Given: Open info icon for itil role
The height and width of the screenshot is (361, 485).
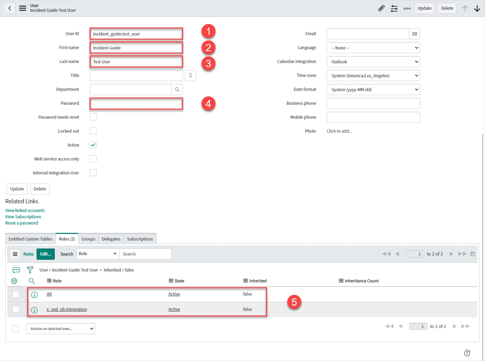Looking at the screenshot, I should click(x=34, y=295).
